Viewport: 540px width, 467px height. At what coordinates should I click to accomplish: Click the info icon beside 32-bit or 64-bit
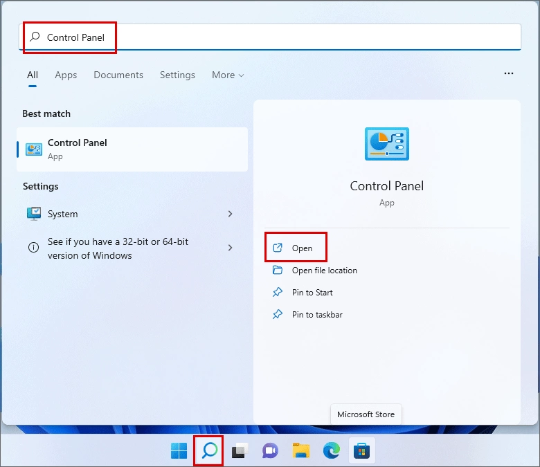[33, 248]
